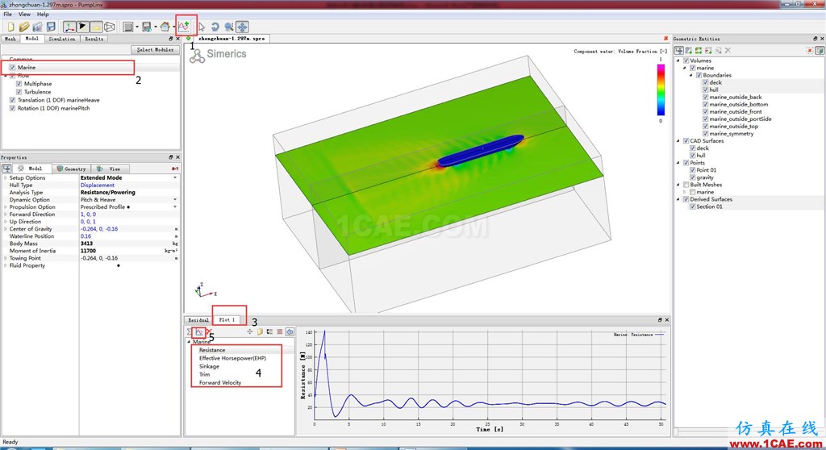
Task: Click the Moment of Inertia value 11700
Action: pyautogui.click(x=88, y=251)
